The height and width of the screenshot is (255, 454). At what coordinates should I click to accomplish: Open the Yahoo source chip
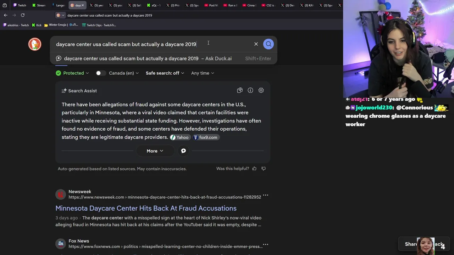(179, 137)
